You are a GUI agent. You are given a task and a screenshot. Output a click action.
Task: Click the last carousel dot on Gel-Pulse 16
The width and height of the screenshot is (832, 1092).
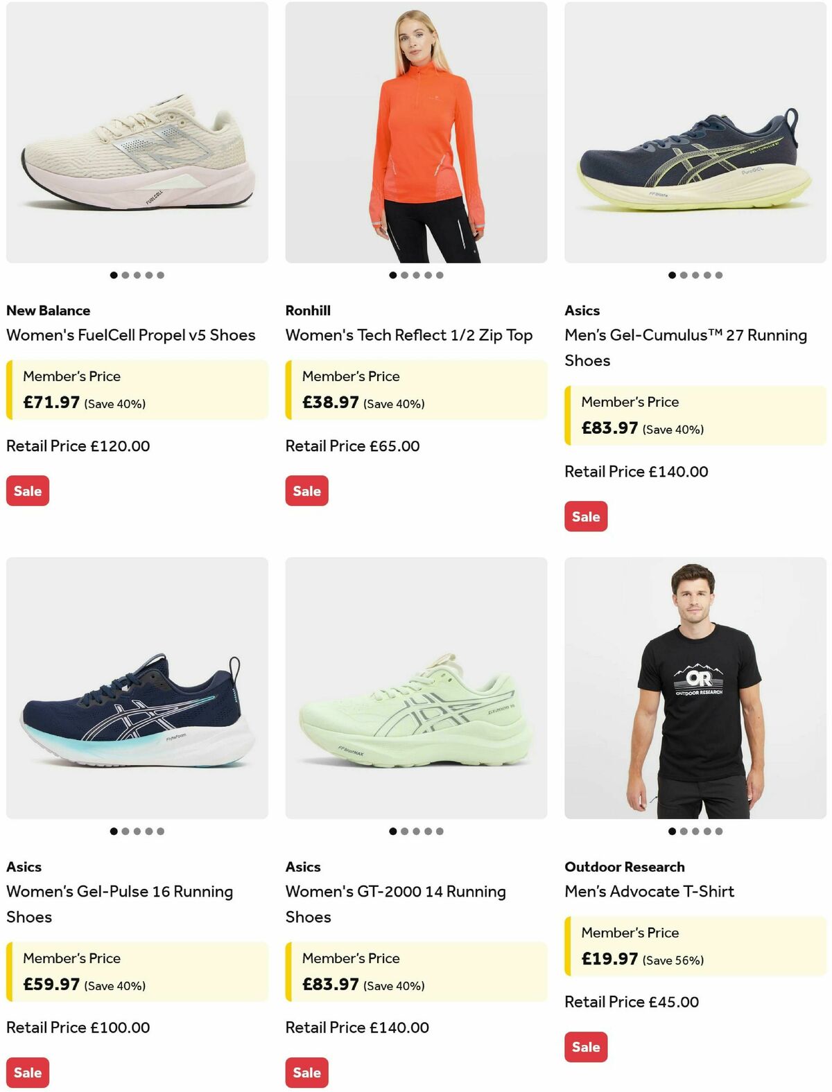tap(160, 830)
